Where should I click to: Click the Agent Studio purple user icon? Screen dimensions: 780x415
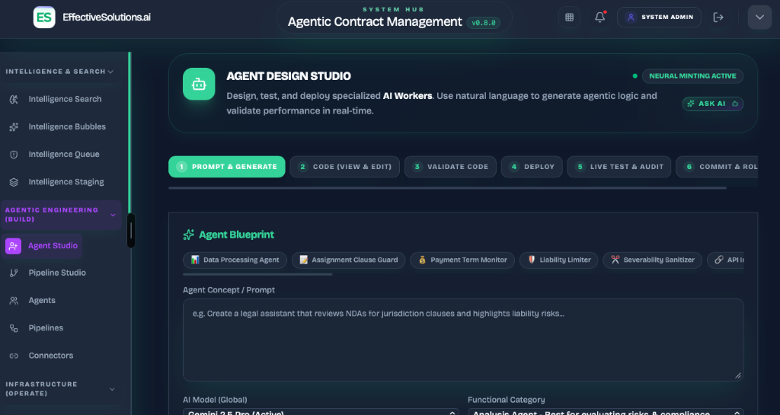[x=14, y=246]
